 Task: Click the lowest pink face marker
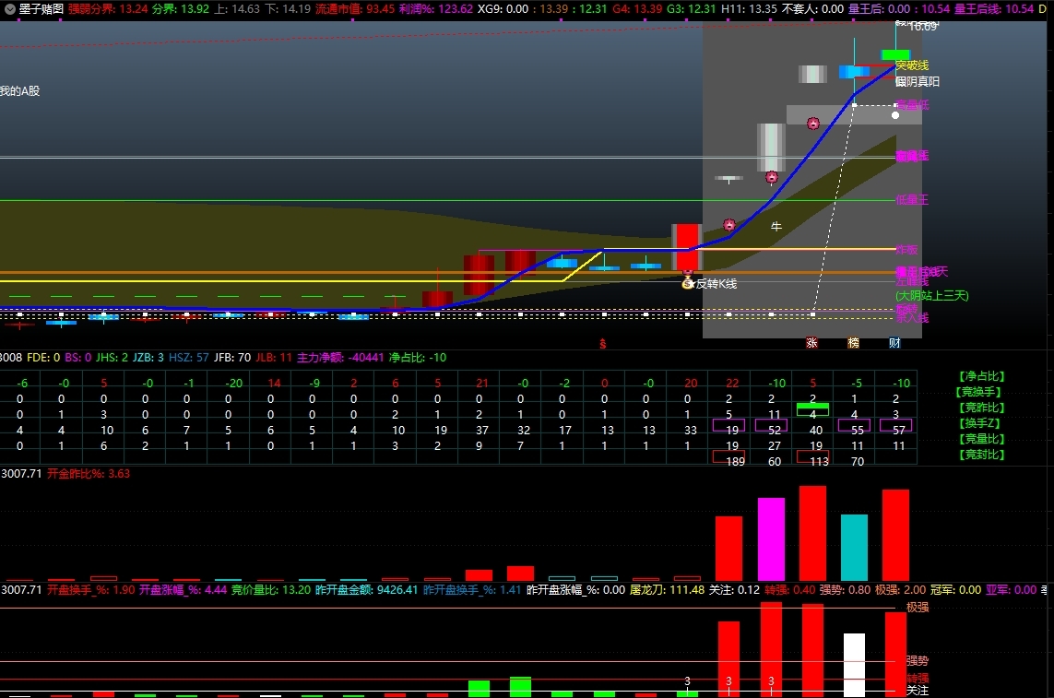729,225
